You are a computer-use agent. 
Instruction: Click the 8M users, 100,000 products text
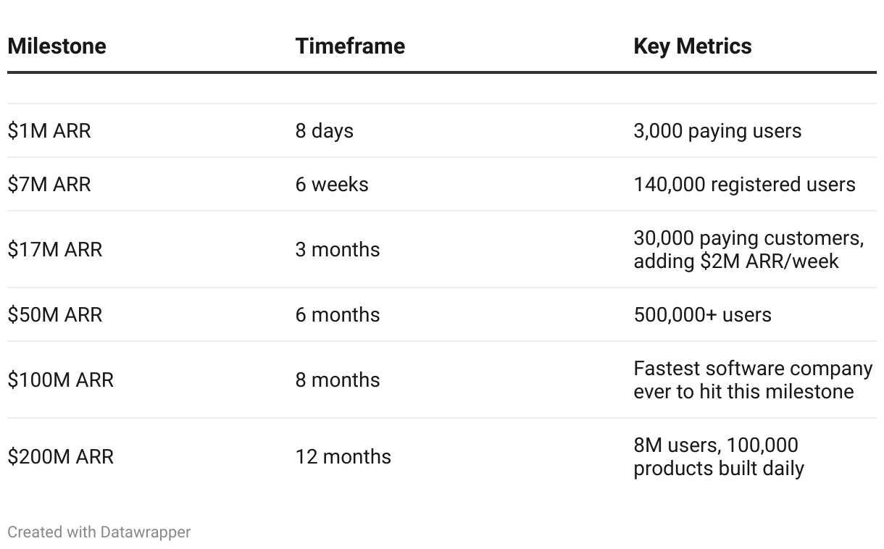(x=719, y=457)
